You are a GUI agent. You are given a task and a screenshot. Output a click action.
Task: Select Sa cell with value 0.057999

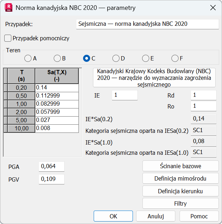57,112
